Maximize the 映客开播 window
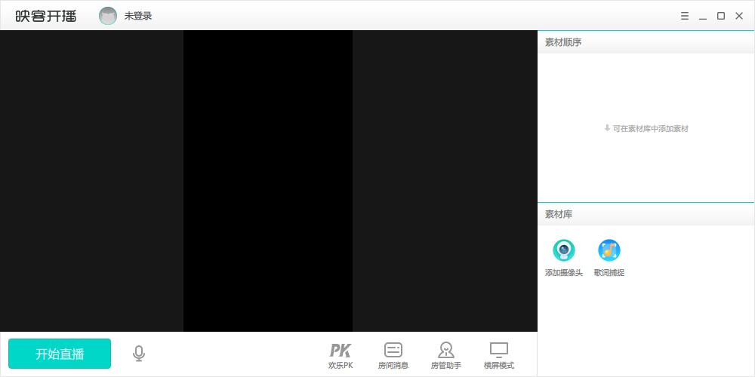The image size is (755, 377). pyautogui.click(x=721, y=16)
